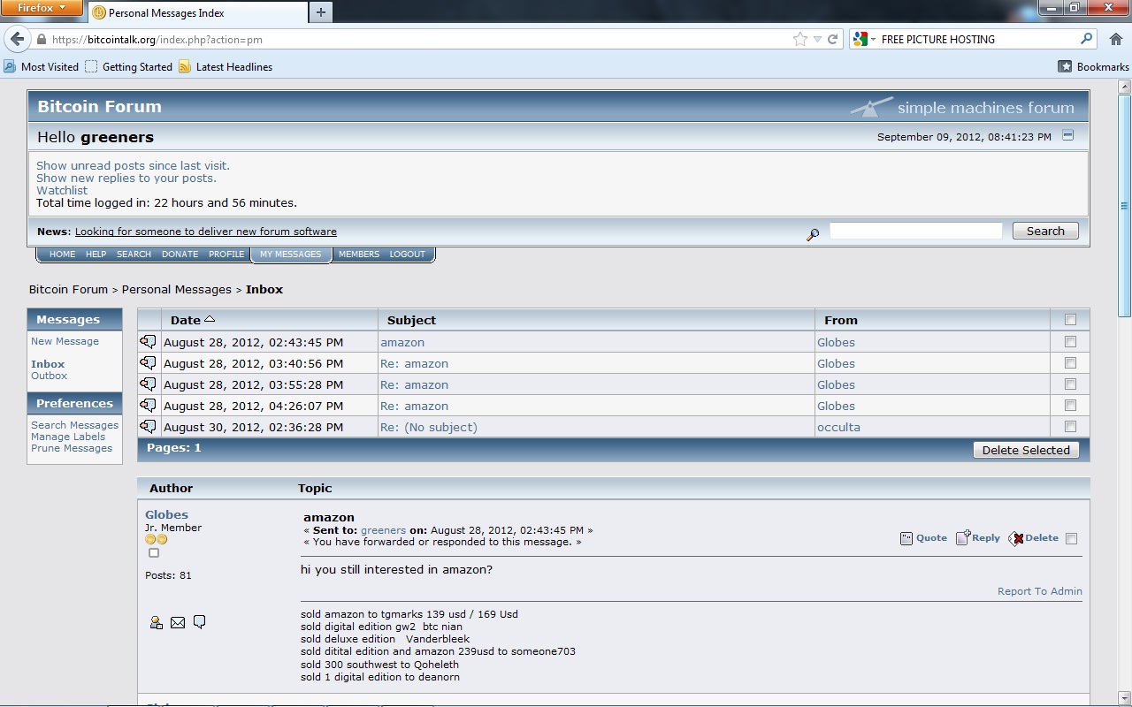
Task: Email Globes using the envelope icon
Action: point(178,622)
